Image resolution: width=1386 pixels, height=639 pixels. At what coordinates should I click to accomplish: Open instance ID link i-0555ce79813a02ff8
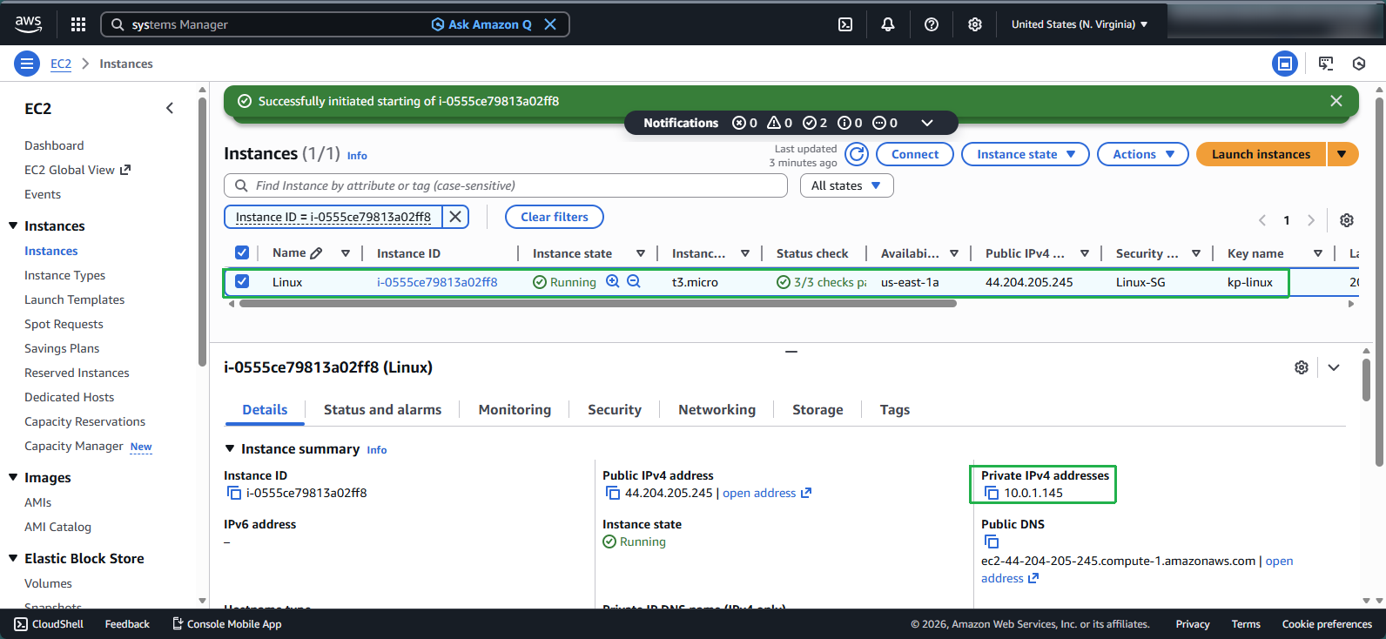click(437, 282)
